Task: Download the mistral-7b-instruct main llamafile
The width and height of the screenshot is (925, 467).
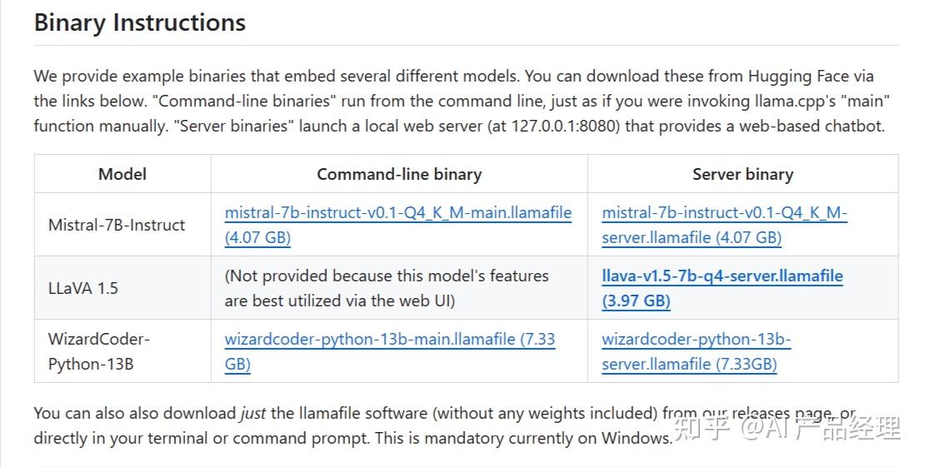Action: click(x=398, y=213)
